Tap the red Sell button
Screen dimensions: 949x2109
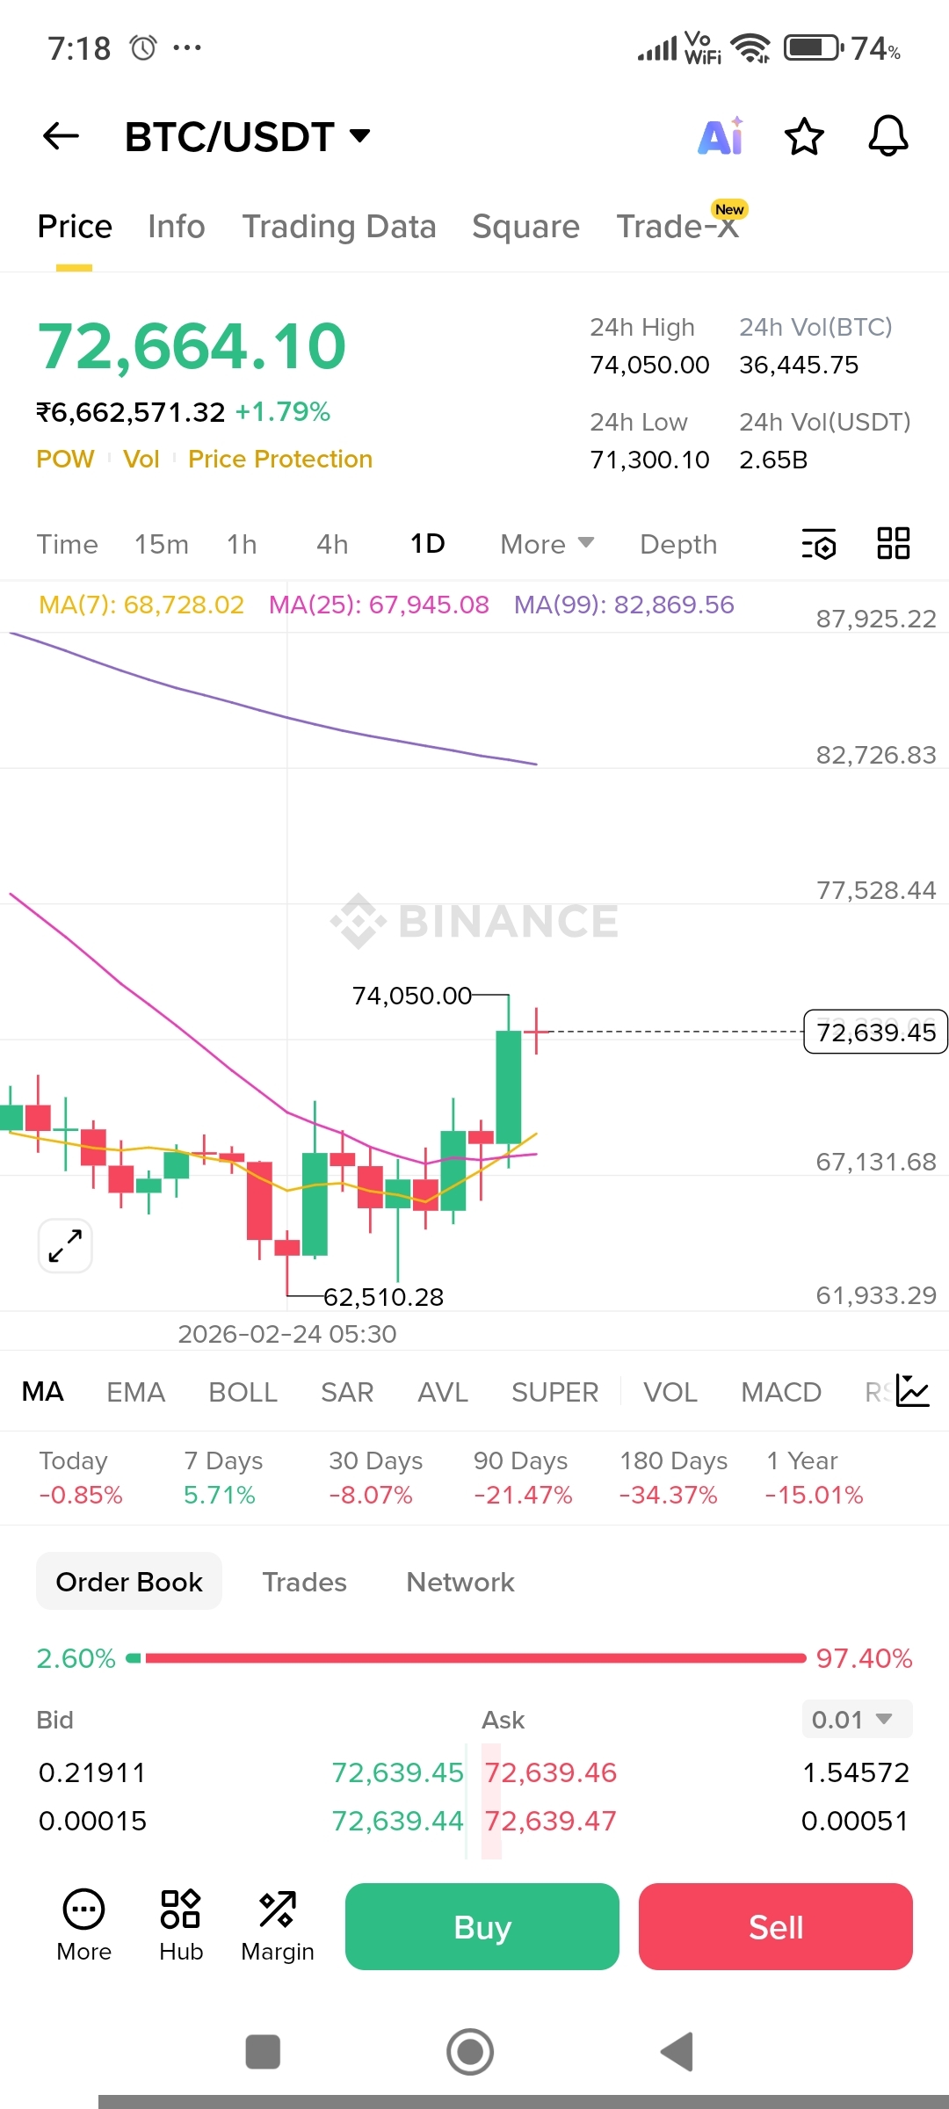[x=776, y=1926]
